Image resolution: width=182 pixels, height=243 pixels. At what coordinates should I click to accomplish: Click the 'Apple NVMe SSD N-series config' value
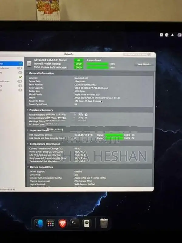click(x=90, y=178)
